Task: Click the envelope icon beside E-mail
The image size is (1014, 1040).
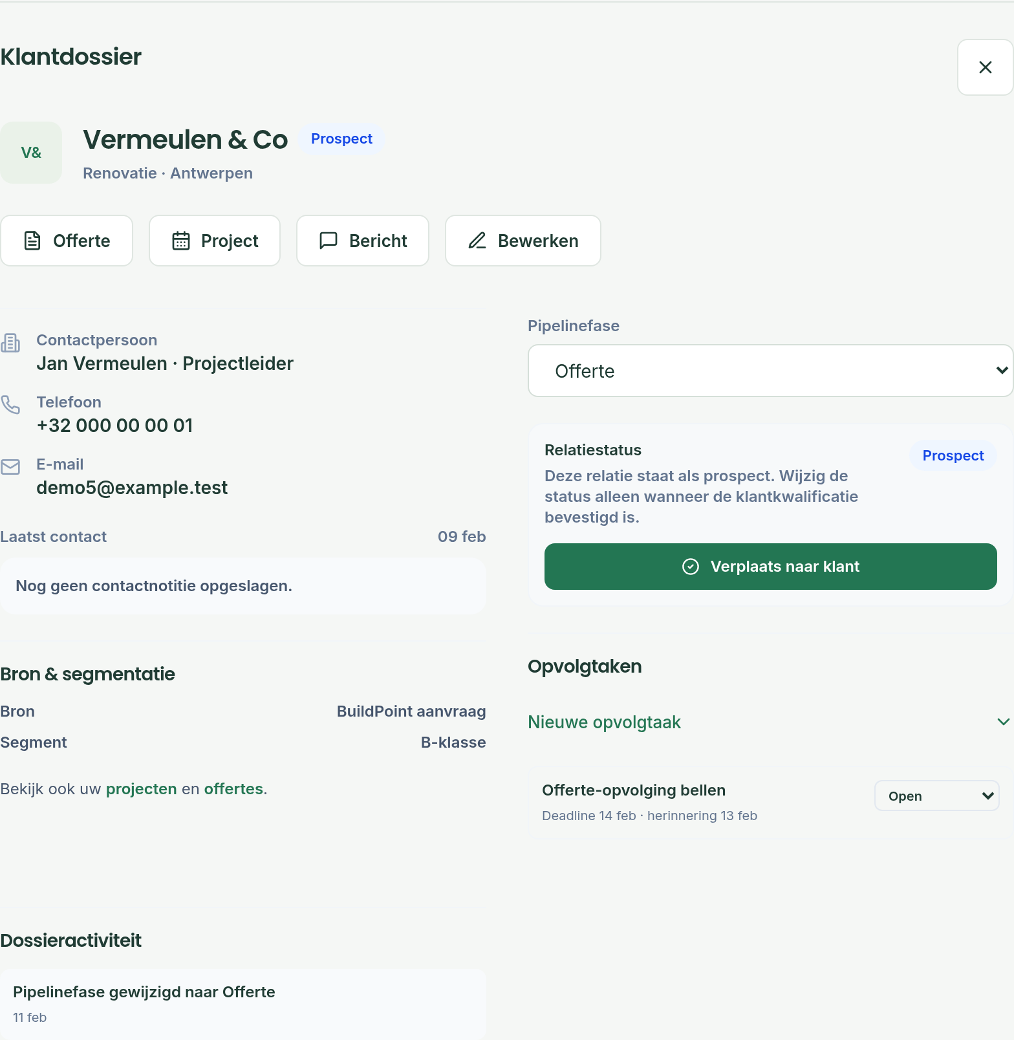Action: [10, 466]
